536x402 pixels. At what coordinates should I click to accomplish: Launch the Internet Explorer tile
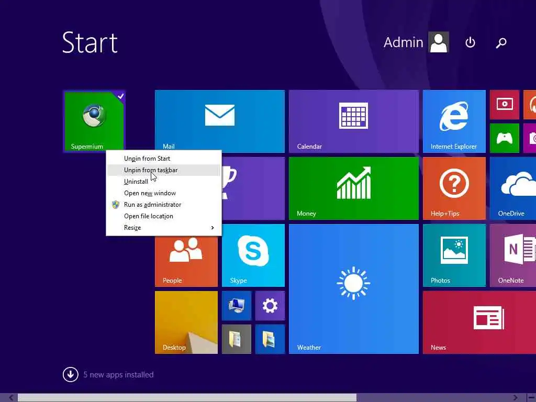pos(454,121)
